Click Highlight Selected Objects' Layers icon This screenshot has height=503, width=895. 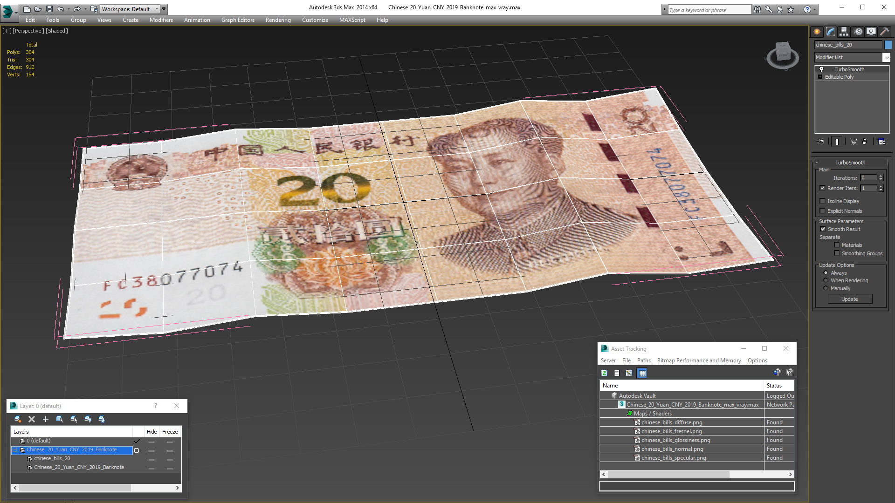click(x=74, y=419)
